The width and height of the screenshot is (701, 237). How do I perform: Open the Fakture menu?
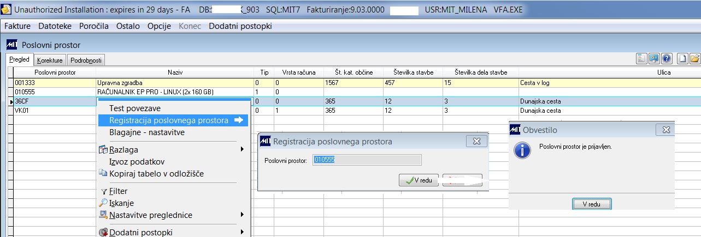[x=17, y=26]
